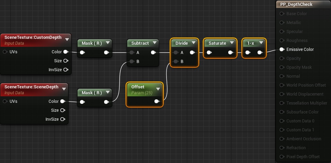Image resolution: width=331 pixels, height=163 pixels.
Task: Collapse the SceneTexture:CustomDepth node arrow
Action: point(67,40)
